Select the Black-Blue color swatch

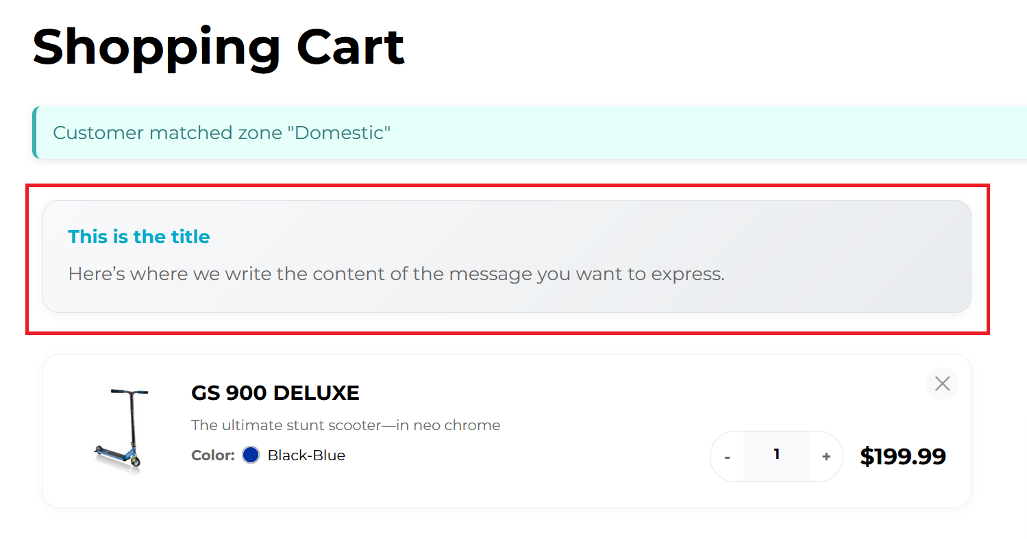point(251,454)
